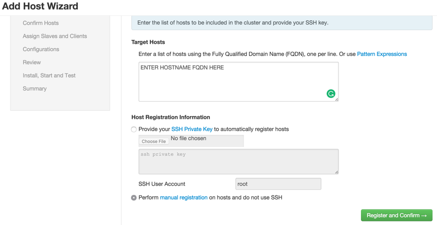Open the SSH Private Key link

[192, 129]
